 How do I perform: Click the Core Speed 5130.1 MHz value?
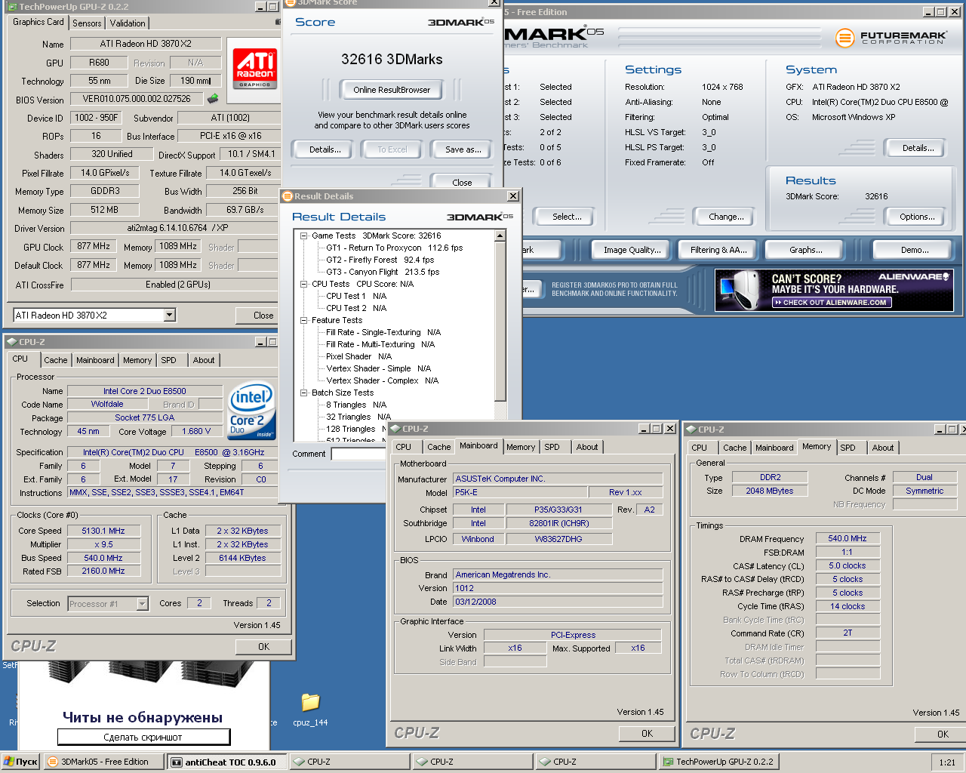103,531
